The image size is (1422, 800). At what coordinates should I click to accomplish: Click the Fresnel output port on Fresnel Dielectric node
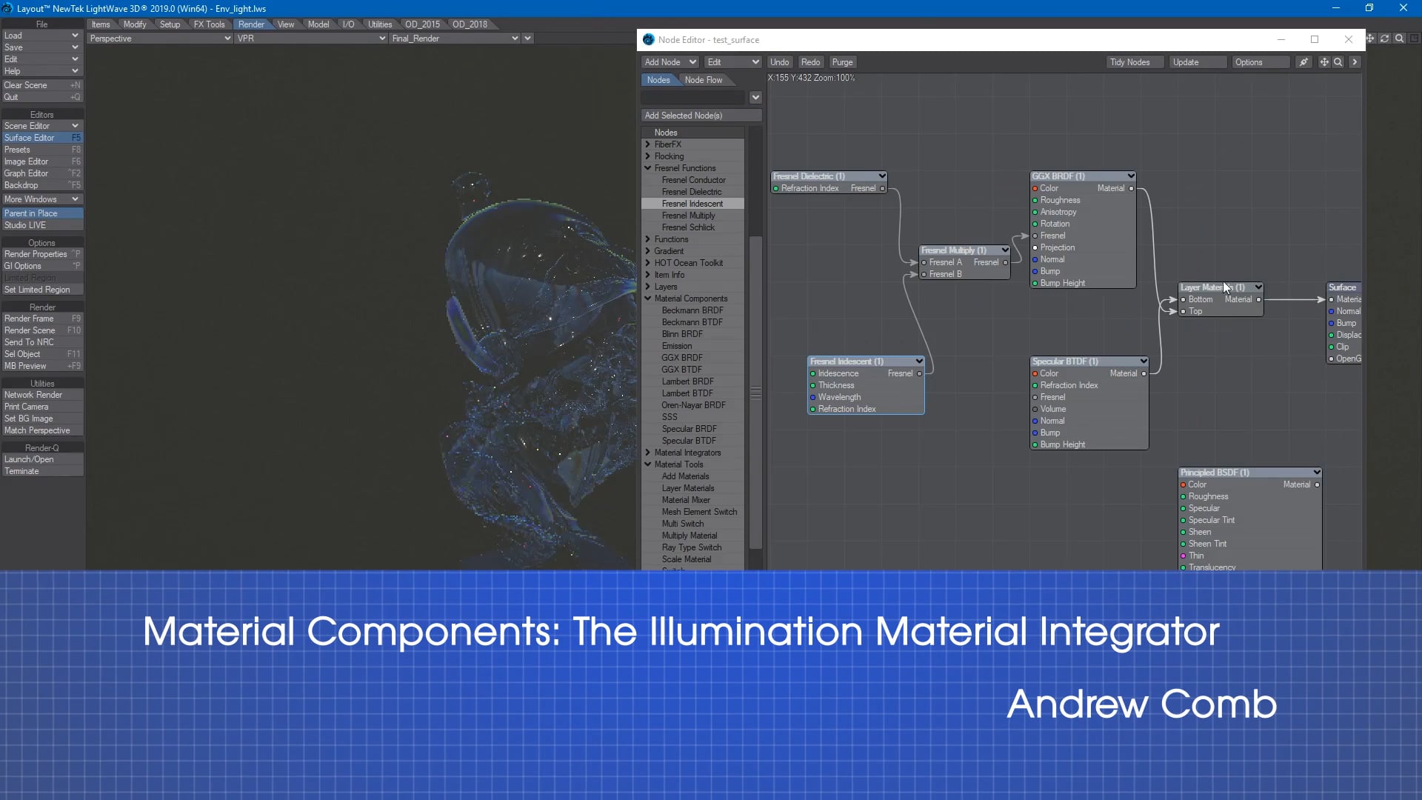click(x=882, y=188)
